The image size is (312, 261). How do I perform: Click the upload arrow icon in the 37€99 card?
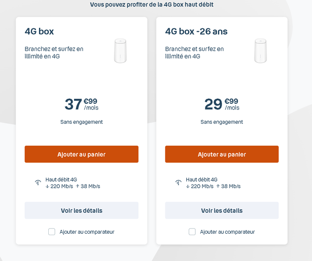point(78,186)
